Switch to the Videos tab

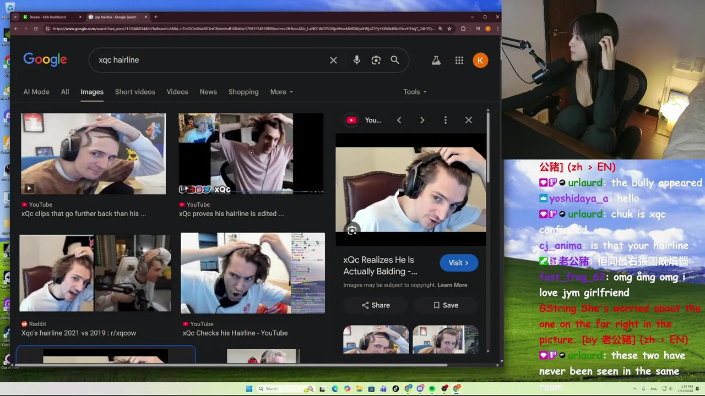177,92
